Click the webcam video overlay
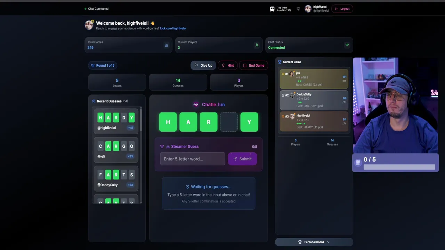Image resolution: width=445 pixels, height=250 pixels. 396,105
